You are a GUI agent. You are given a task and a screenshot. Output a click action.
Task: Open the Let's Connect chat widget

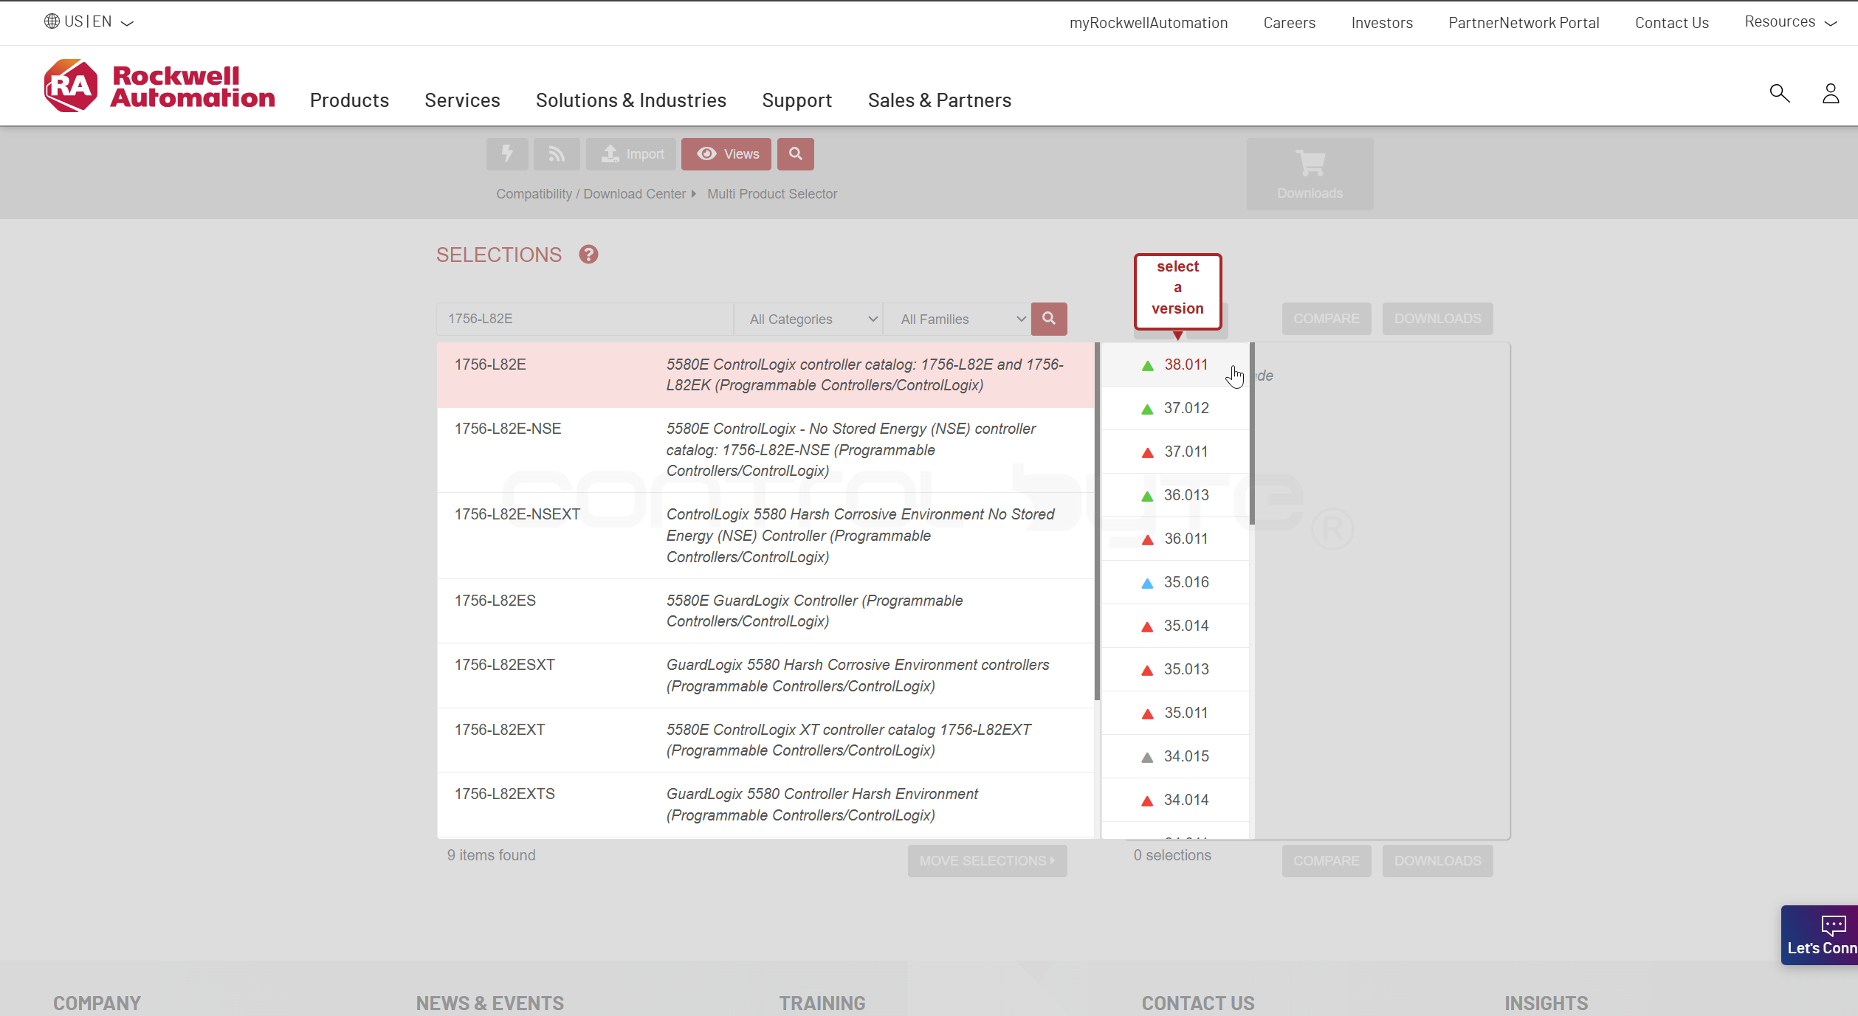point(1820,935)
